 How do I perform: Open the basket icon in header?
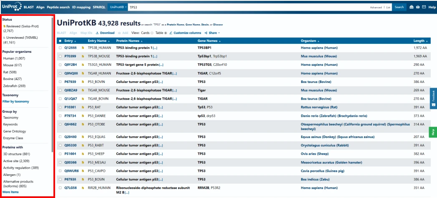click(x=417, y=7)
